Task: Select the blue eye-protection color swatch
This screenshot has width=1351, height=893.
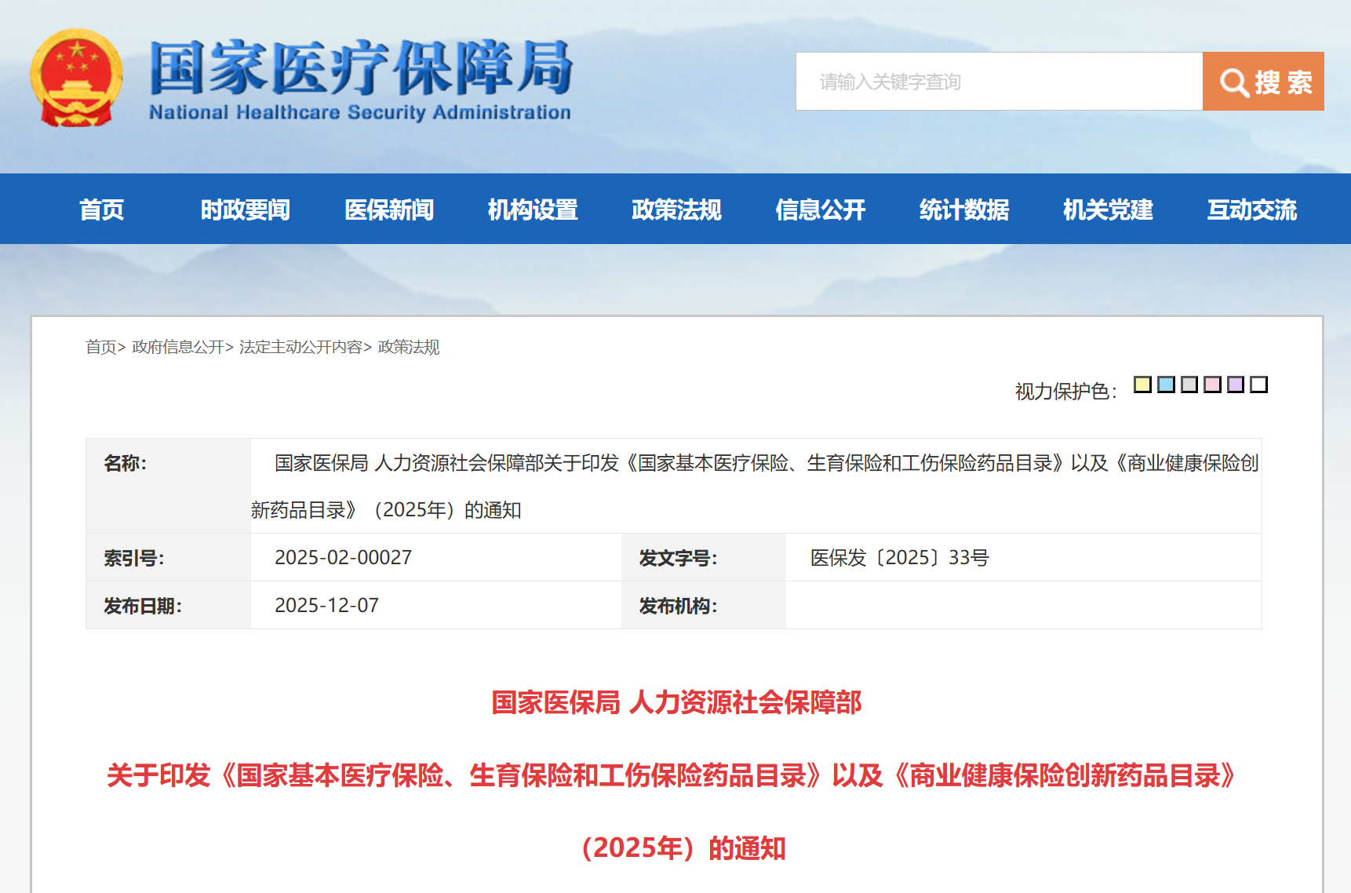Action: [x=1166, y=385]
